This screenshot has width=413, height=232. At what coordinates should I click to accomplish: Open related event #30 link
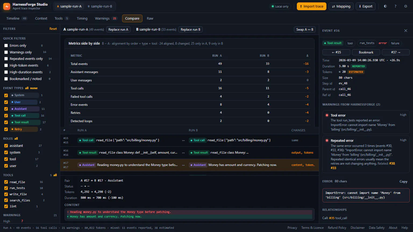392,163
